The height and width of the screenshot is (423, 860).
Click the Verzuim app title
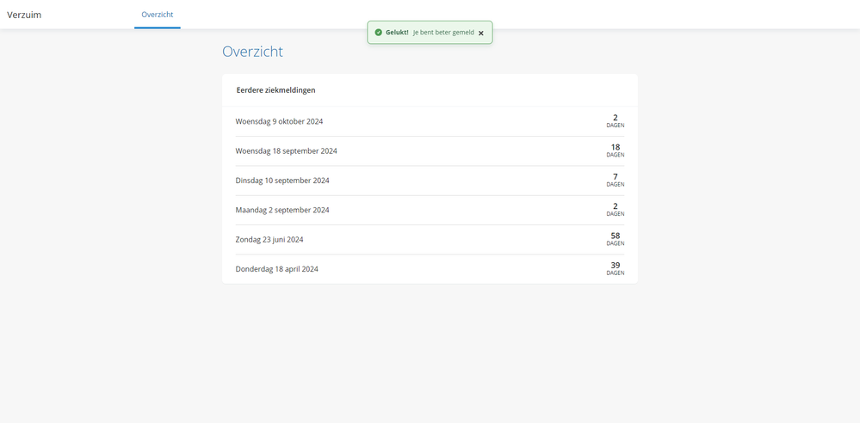tap(24, 15)
